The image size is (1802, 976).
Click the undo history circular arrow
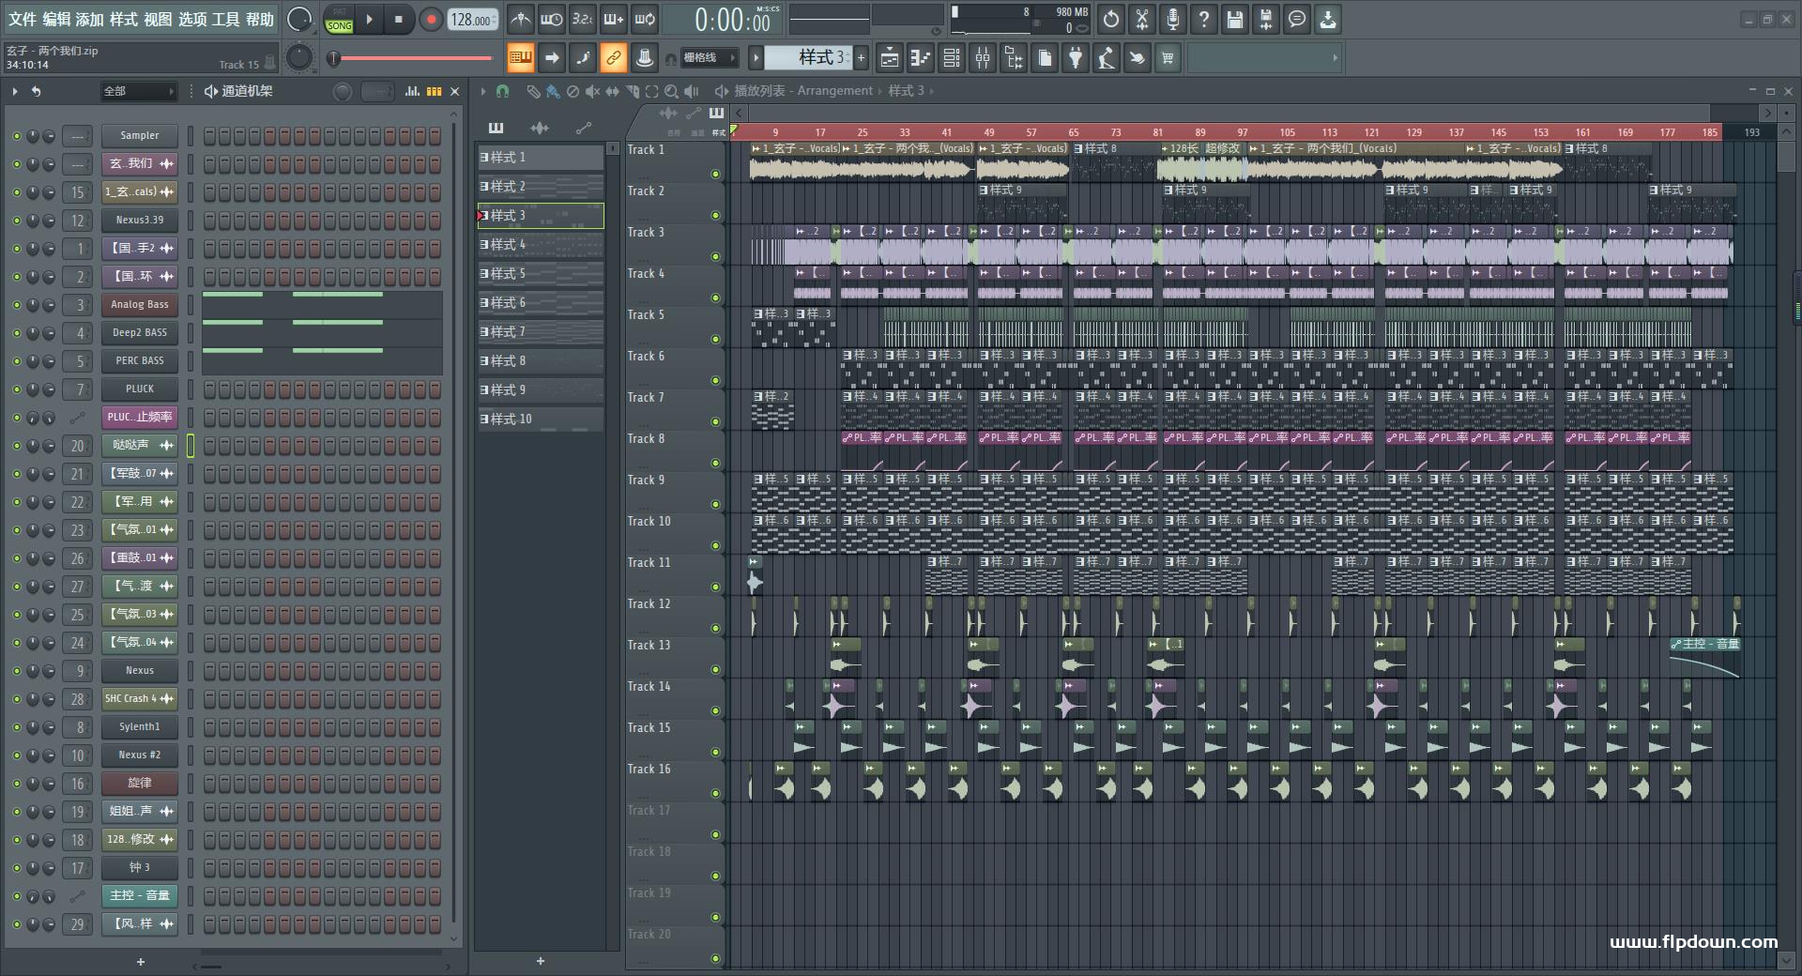pos(1111,19)
